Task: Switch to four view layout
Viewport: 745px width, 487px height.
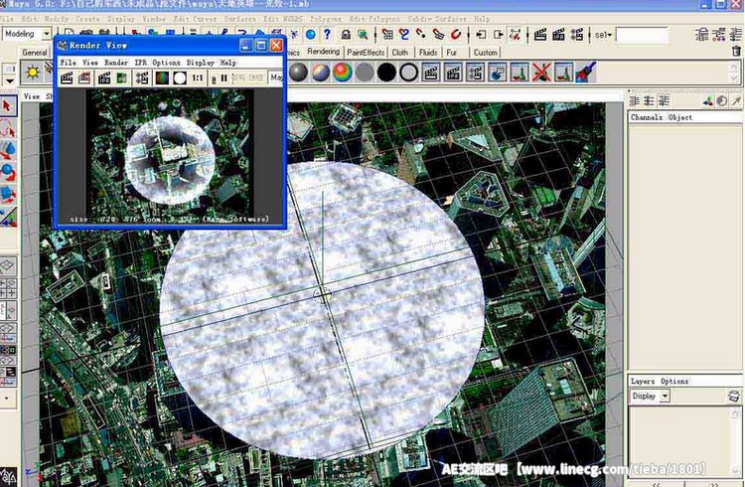Action: pos(8,288)
